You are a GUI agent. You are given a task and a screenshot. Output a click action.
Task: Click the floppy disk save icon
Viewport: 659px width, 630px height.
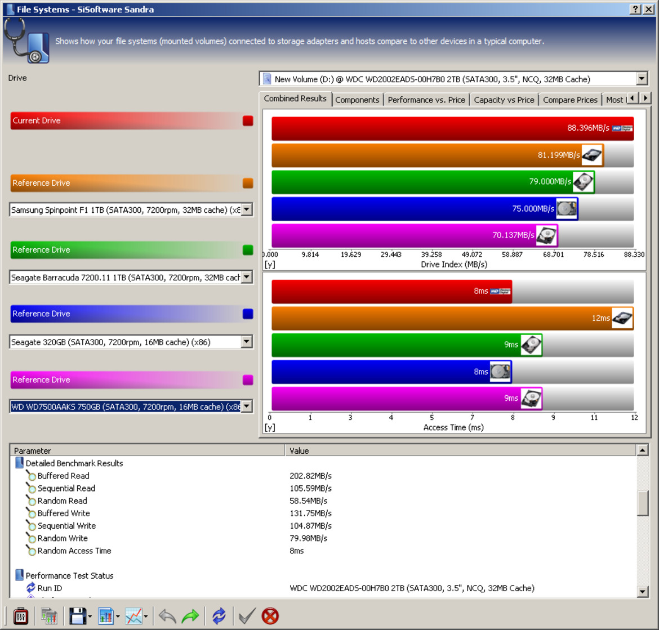[78, 616]
